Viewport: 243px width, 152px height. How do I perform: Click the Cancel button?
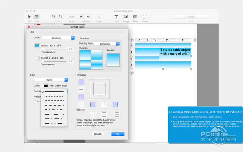pyautogui.click(x=98, y=134)
